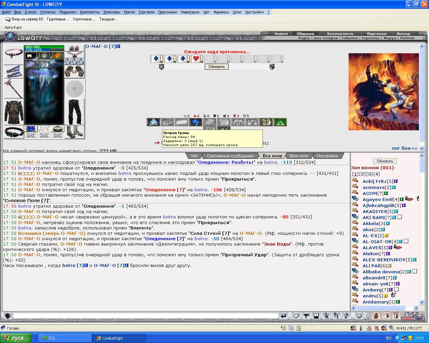Switch to the Чат log tab
Screen dimensions: 429x343
194,156
